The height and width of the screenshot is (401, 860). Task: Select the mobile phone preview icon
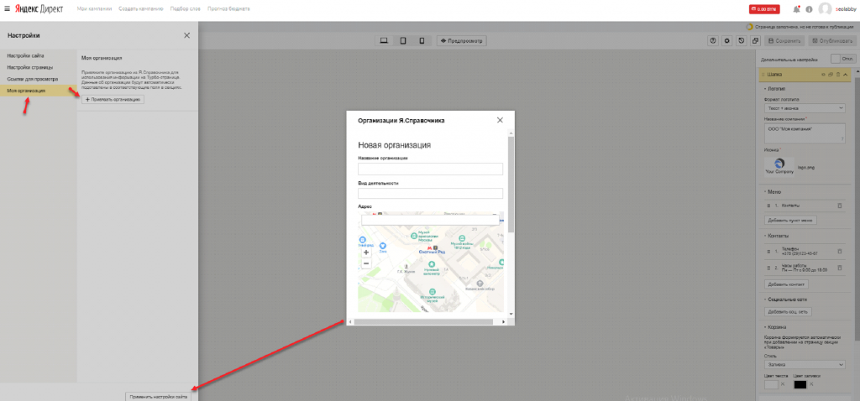[422, 40]
